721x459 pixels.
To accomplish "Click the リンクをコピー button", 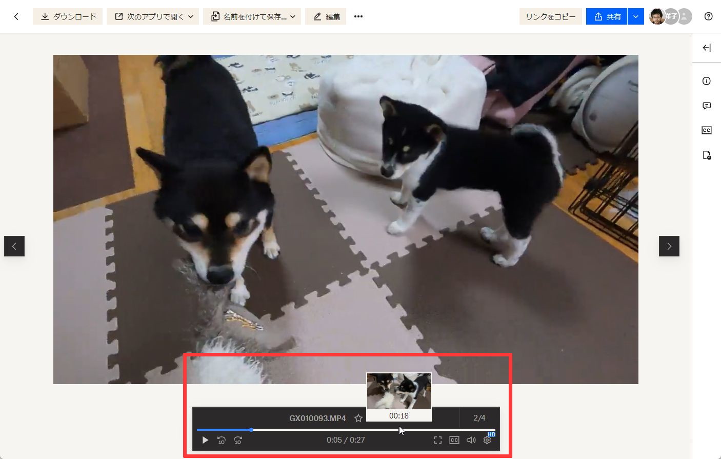I will (550, 16).
